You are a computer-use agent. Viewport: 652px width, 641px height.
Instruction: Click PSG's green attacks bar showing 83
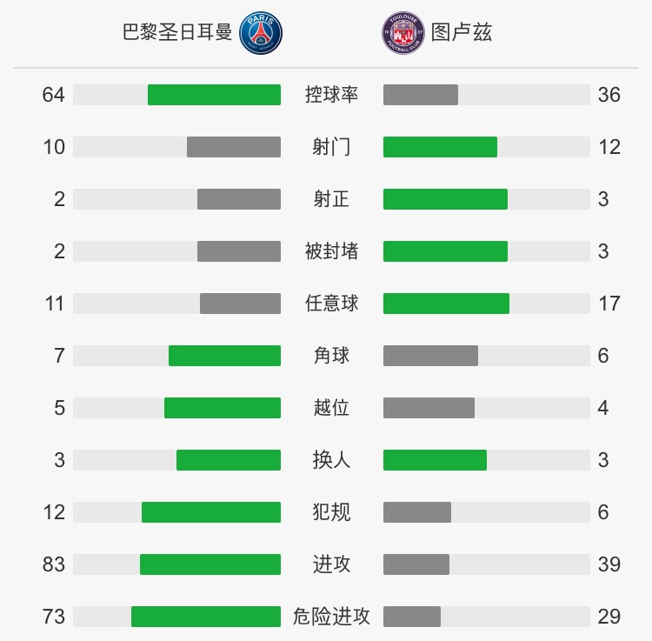click(x=210, y=564)
